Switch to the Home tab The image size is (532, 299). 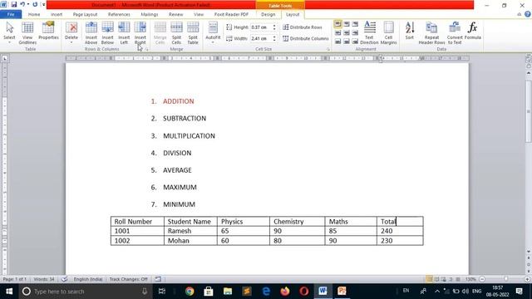(34, 15)
